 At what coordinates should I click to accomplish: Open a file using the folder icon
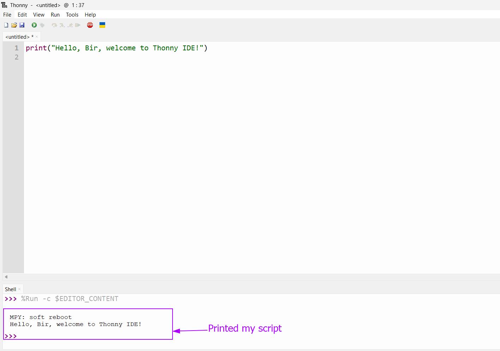coord(14,25)
